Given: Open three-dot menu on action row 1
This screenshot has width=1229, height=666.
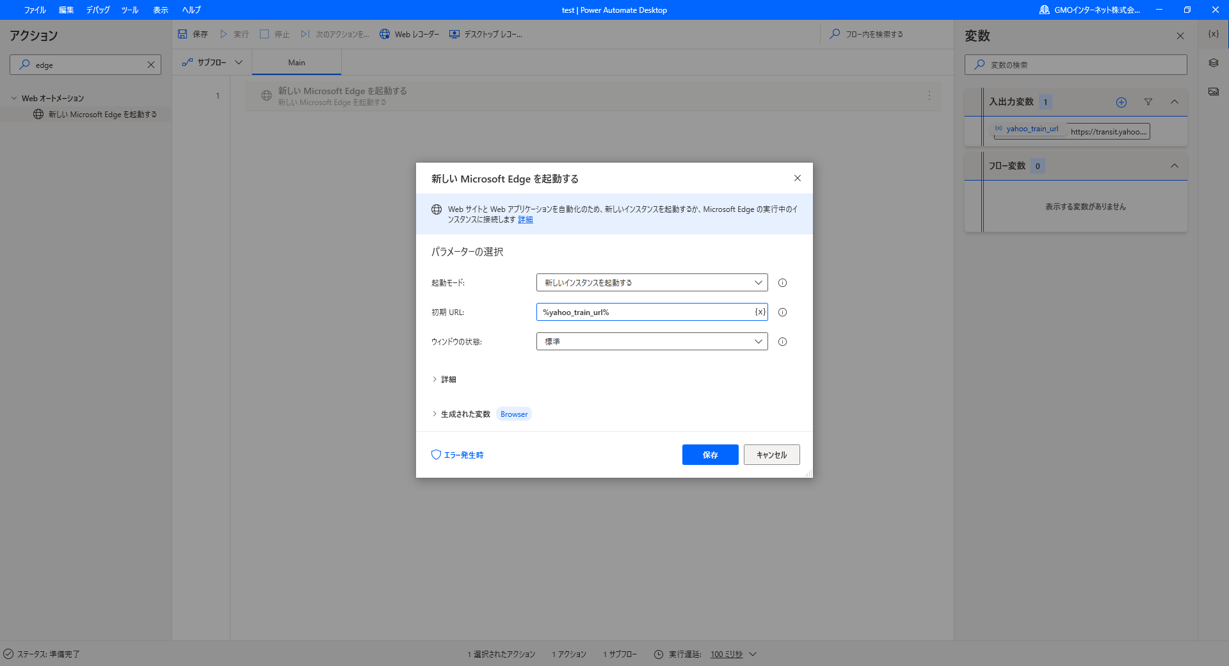Looking at the screenshot, I should (x=929, y=95).
